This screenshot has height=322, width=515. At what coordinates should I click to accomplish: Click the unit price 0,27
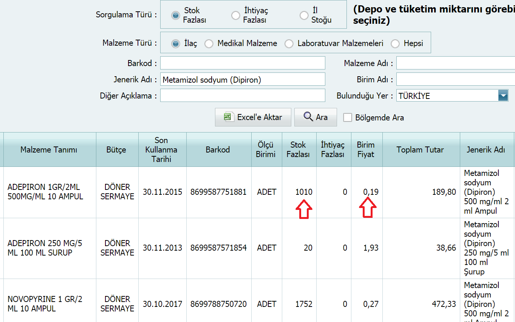point(371,304)
